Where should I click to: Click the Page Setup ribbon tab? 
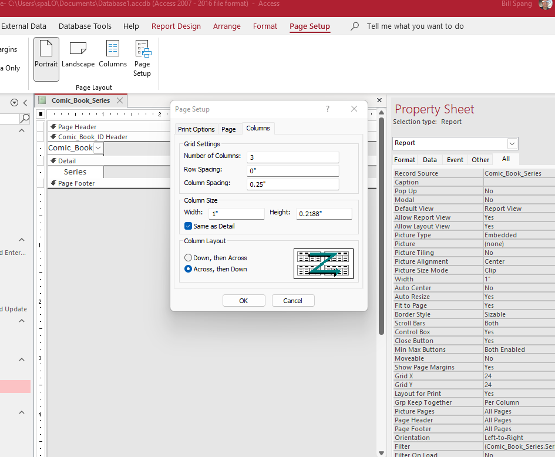coord(310,26)
